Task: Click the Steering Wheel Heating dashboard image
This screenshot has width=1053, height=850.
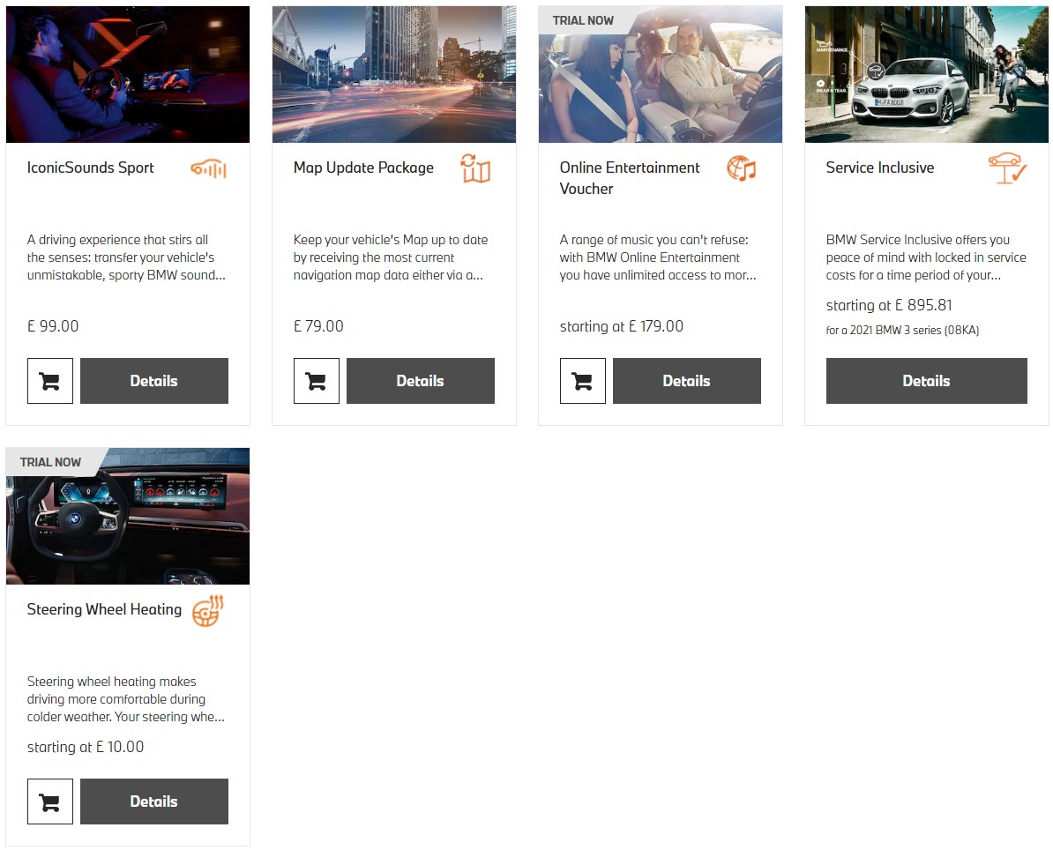Action: (128, 517)
